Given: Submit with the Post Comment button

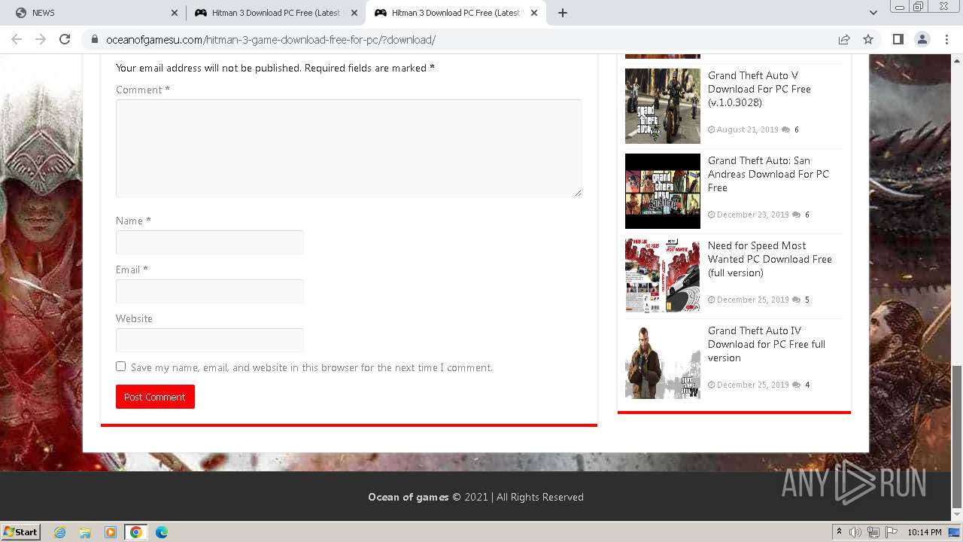Looking at the screenshot, I should [x=155, y=397].
